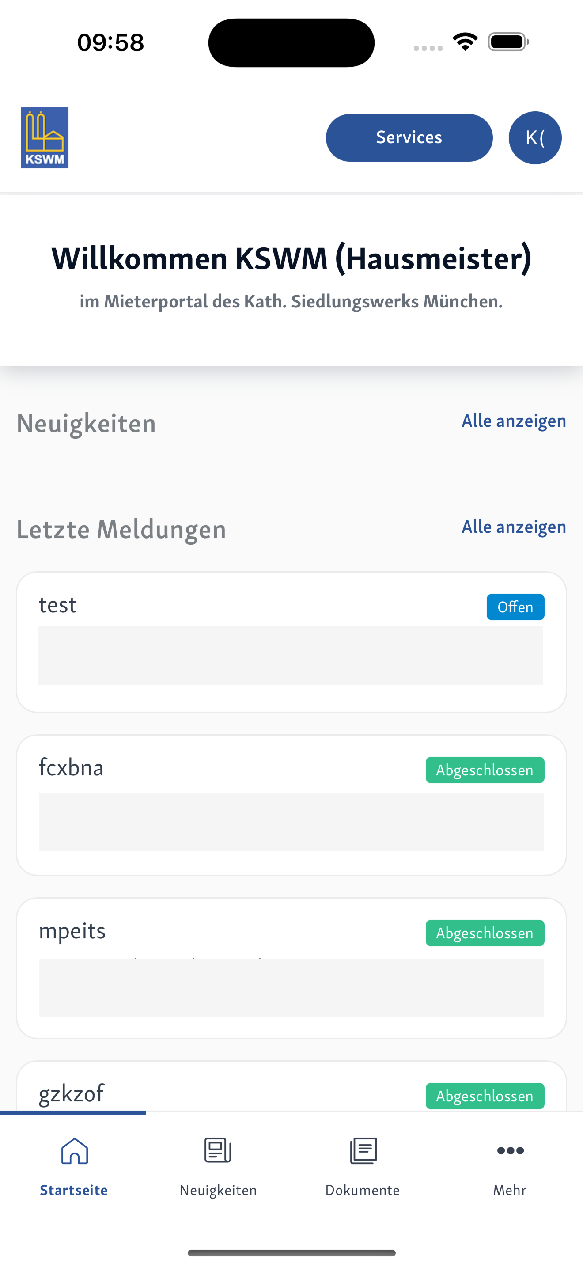Tap the KSWM logo icon
The width and height of the screenshot is (583, 1267).
pos(45,138)
